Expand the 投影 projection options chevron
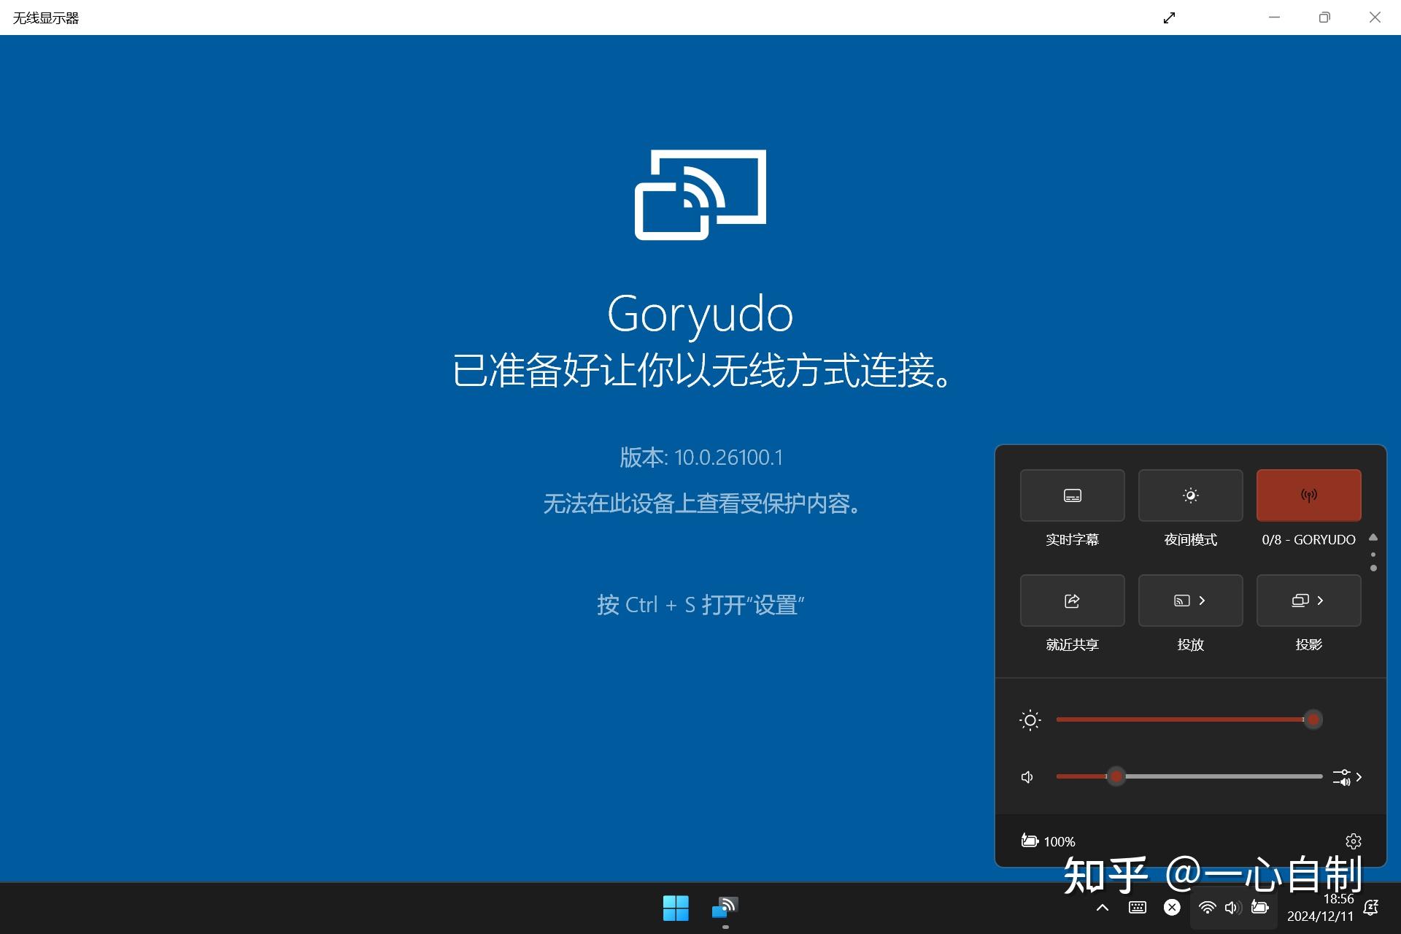 (x=1321, y=600)
